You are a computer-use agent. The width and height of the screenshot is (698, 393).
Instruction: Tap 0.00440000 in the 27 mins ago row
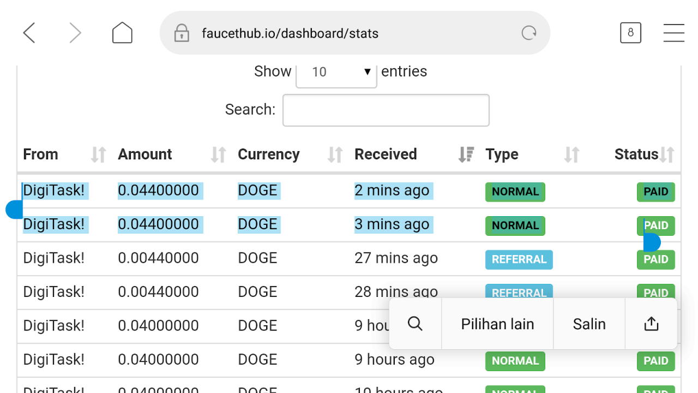(x=159, y=258)
